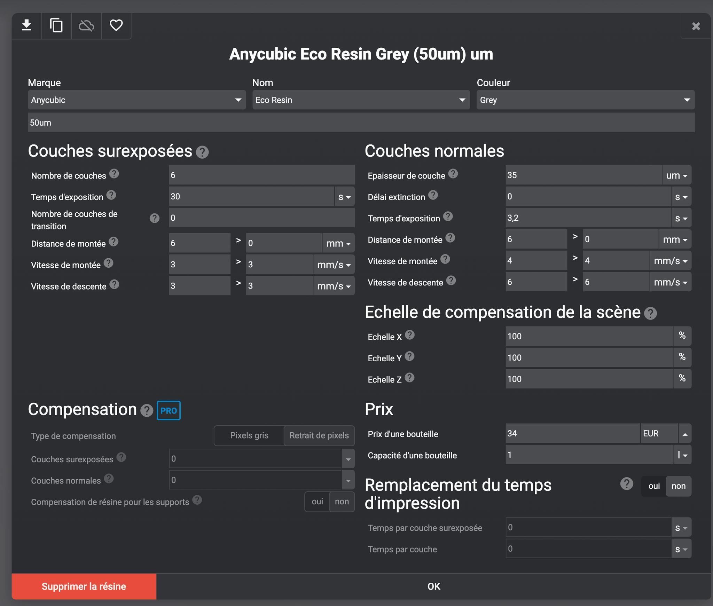713x606 pixels.
Task: Open the litre unit dropdown for bottle capacity
Action: click(x=682, y=455)
